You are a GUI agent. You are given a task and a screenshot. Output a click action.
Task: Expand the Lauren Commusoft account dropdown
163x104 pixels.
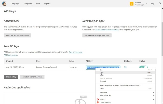tap(147, 4)
